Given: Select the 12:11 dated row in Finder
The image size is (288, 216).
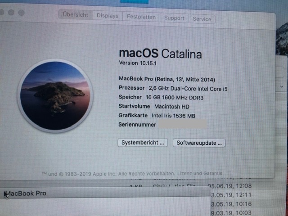Looking at the screenshot, I should [231, 195].
